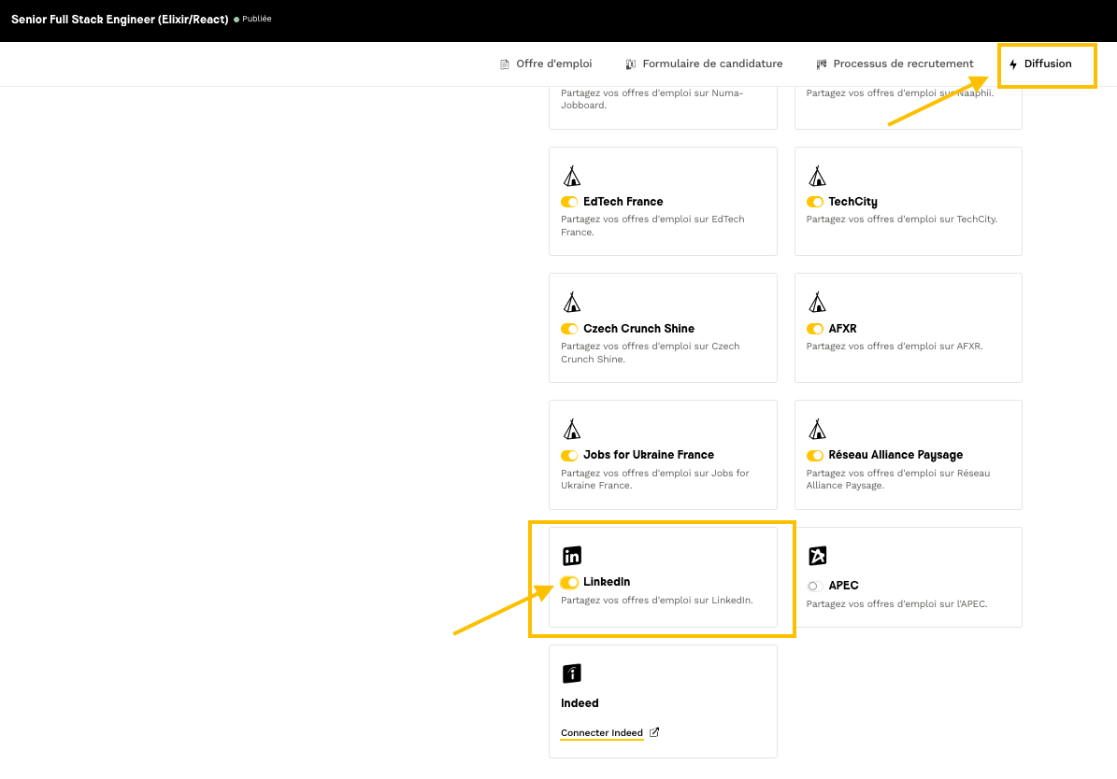This screenshot has width=1117, height=779.
Task: Click the AFXR tent icon
Action: [817, 302]
